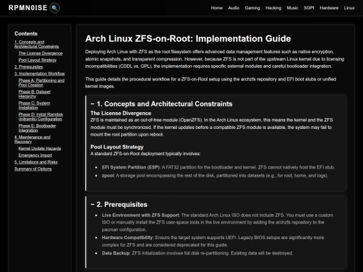
Task: Go to the Home menu item
Action: click(216, 8)
